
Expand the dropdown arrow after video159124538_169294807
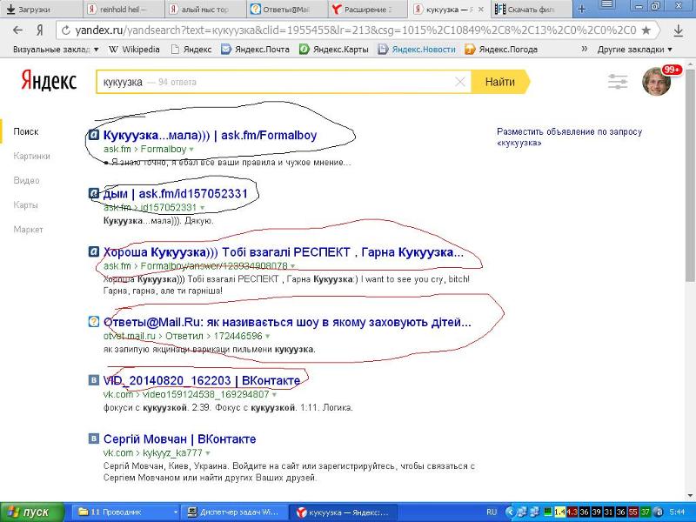274,394
